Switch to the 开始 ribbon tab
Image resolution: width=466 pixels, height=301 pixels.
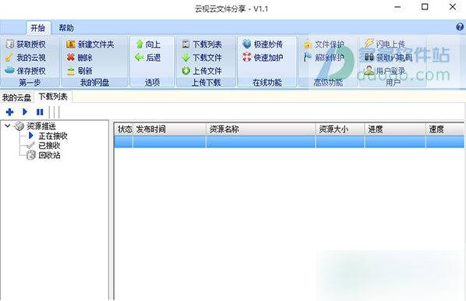(x=38, y=28)
